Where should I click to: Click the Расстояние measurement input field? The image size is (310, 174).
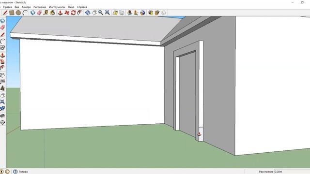point(292,172)
